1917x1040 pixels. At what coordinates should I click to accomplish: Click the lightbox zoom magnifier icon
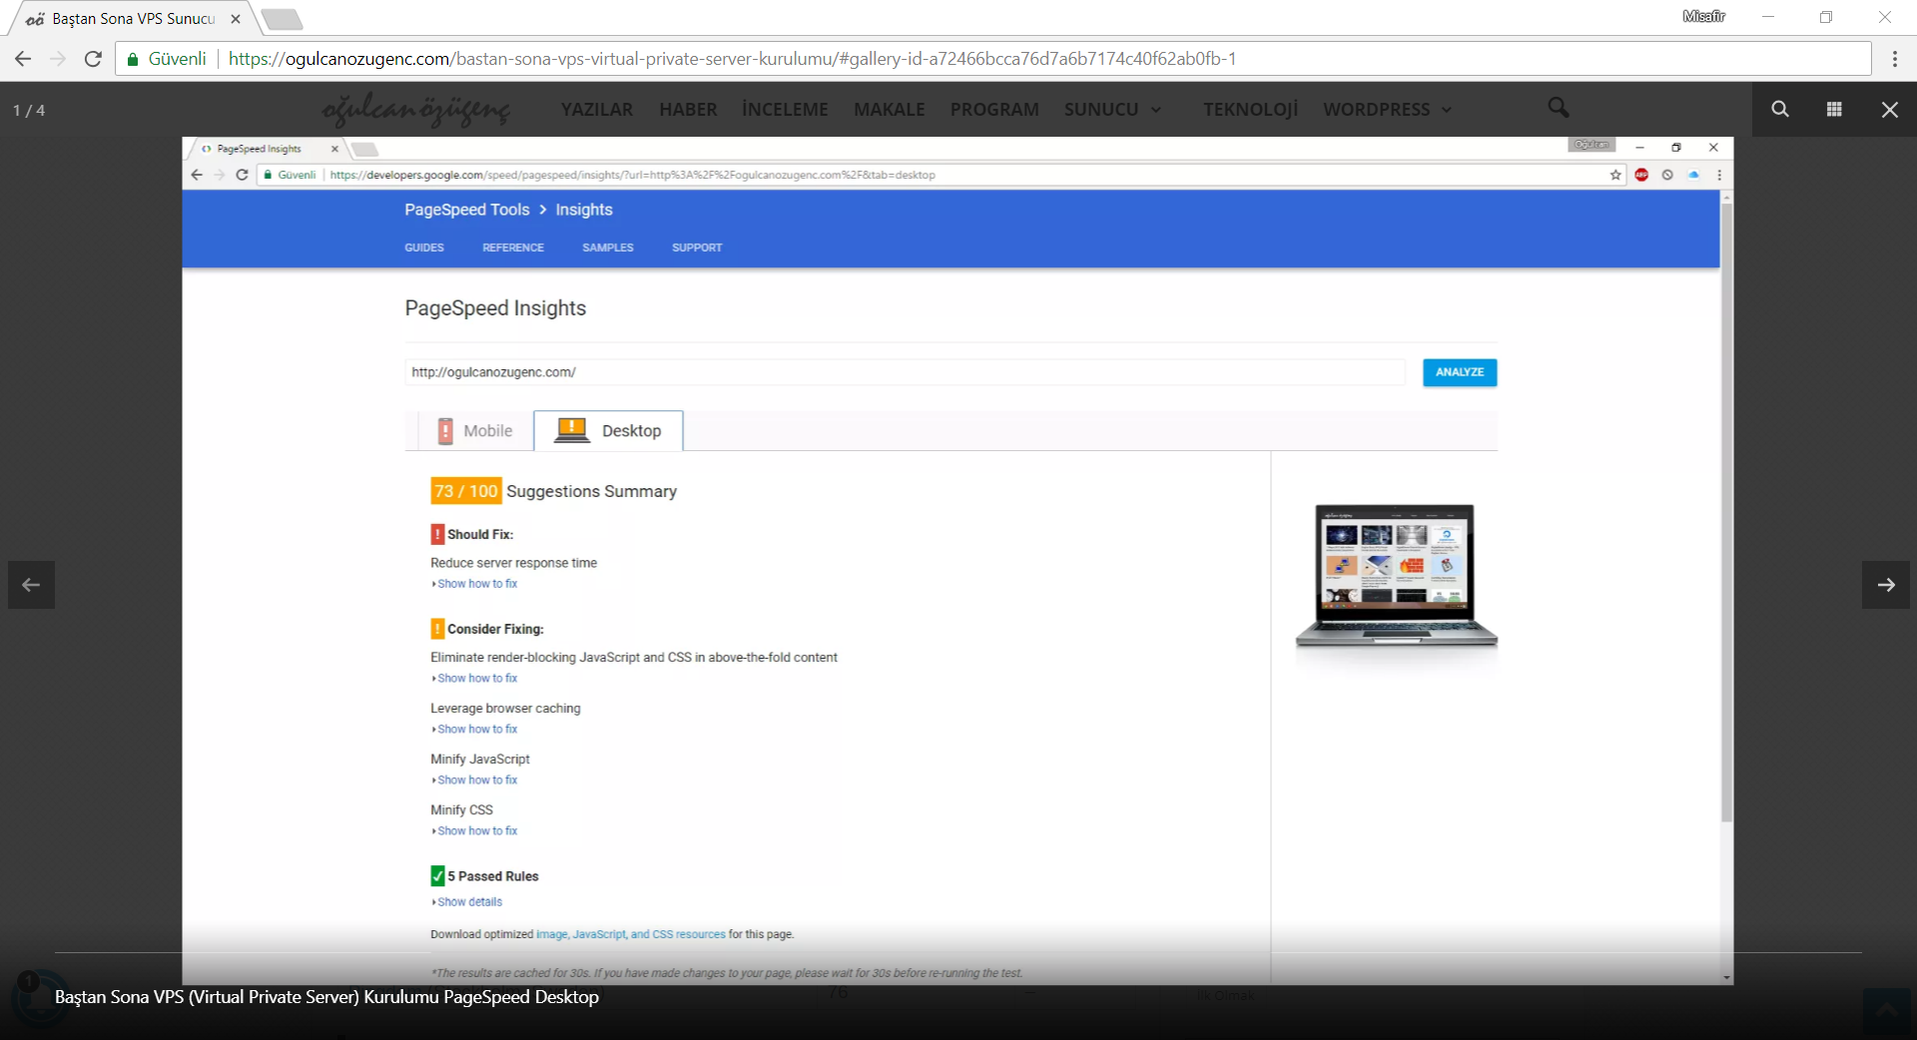pos(1780,109)
